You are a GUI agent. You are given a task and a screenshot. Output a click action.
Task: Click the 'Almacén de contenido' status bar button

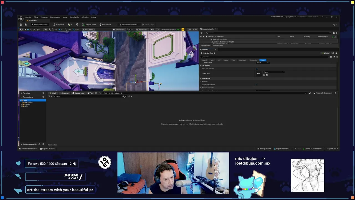[x=28, y=149]
